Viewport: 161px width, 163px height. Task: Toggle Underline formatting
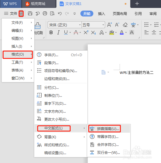(66, 32)
